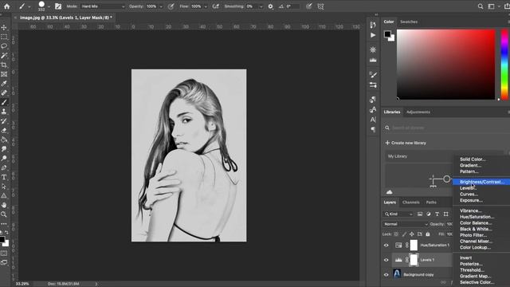Select the Smudge tool
This screenshot has width=510, height=287.
[4, 149]
